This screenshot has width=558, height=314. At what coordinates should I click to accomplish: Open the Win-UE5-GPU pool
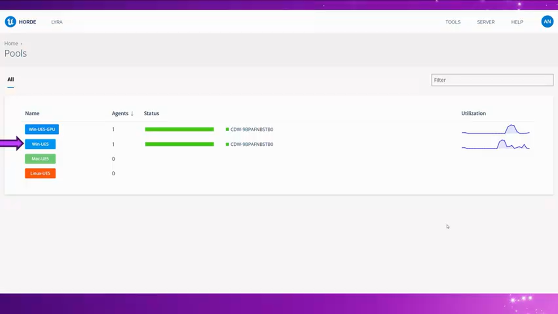[42, 130]
